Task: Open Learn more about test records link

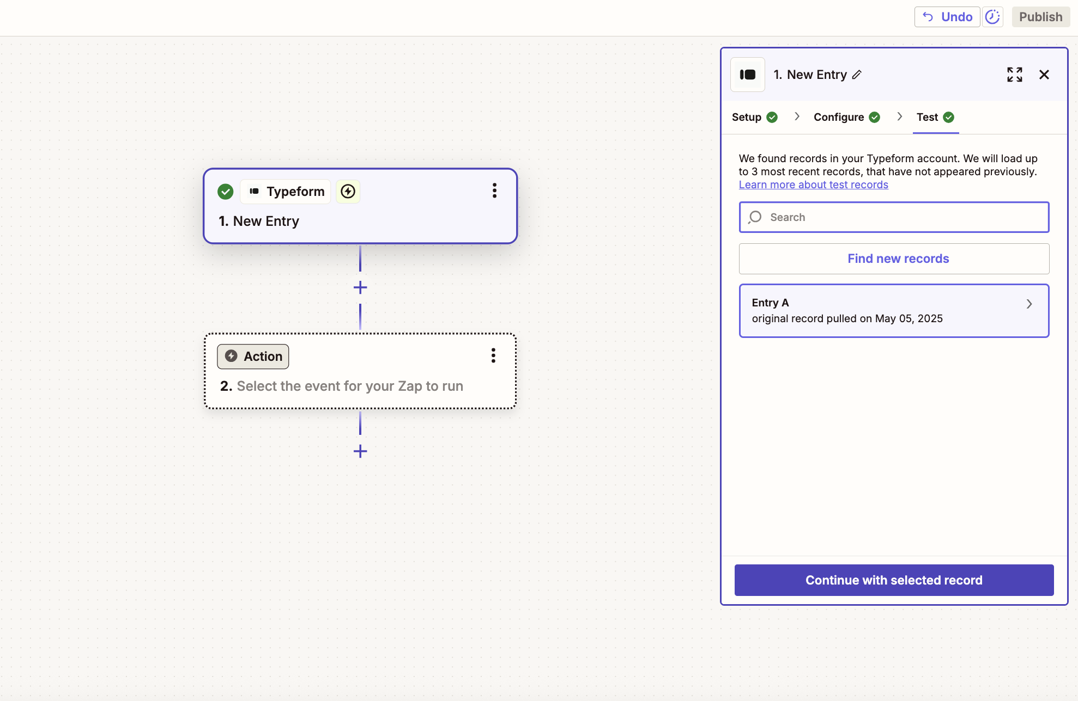Action: click(813, 185)
